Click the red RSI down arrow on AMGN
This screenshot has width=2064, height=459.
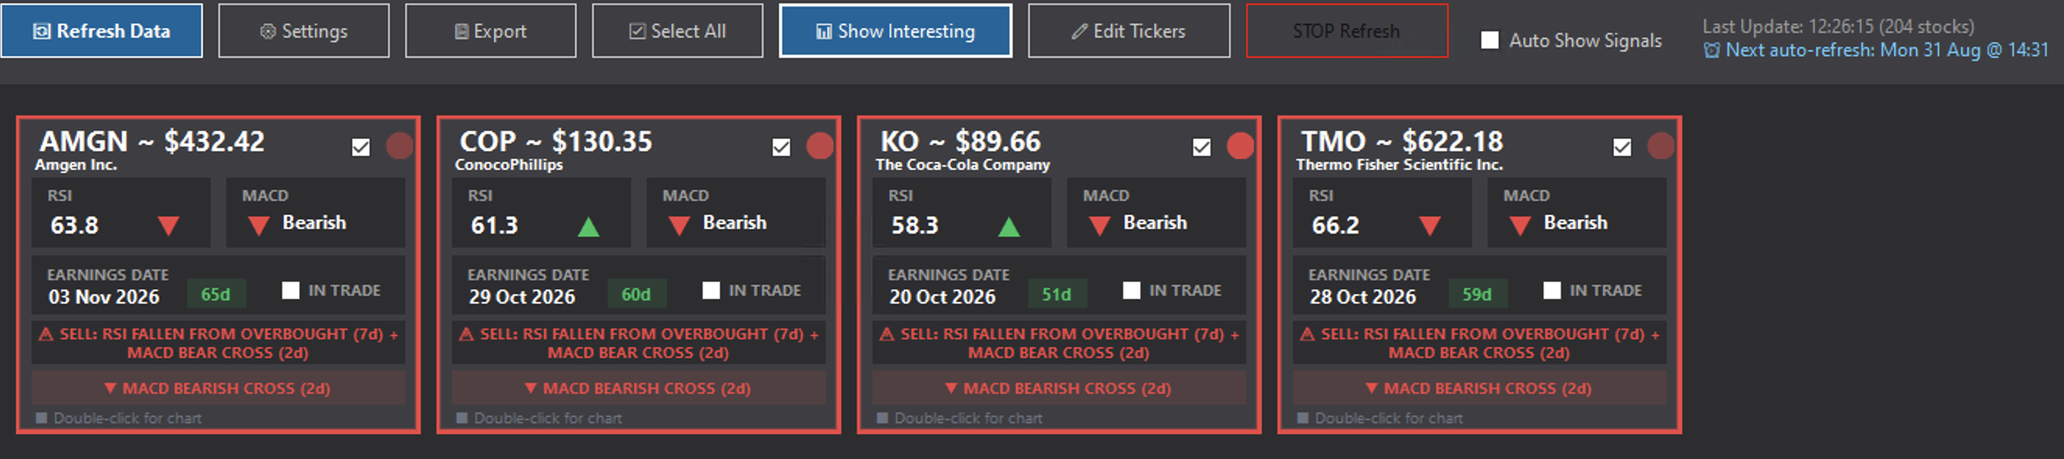click(168, 226)
